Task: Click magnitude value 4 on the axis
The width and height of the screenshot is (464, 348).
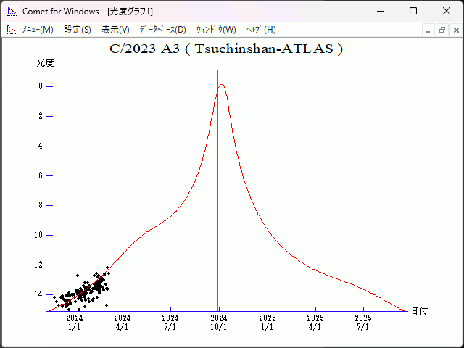Action: [41, 146]
